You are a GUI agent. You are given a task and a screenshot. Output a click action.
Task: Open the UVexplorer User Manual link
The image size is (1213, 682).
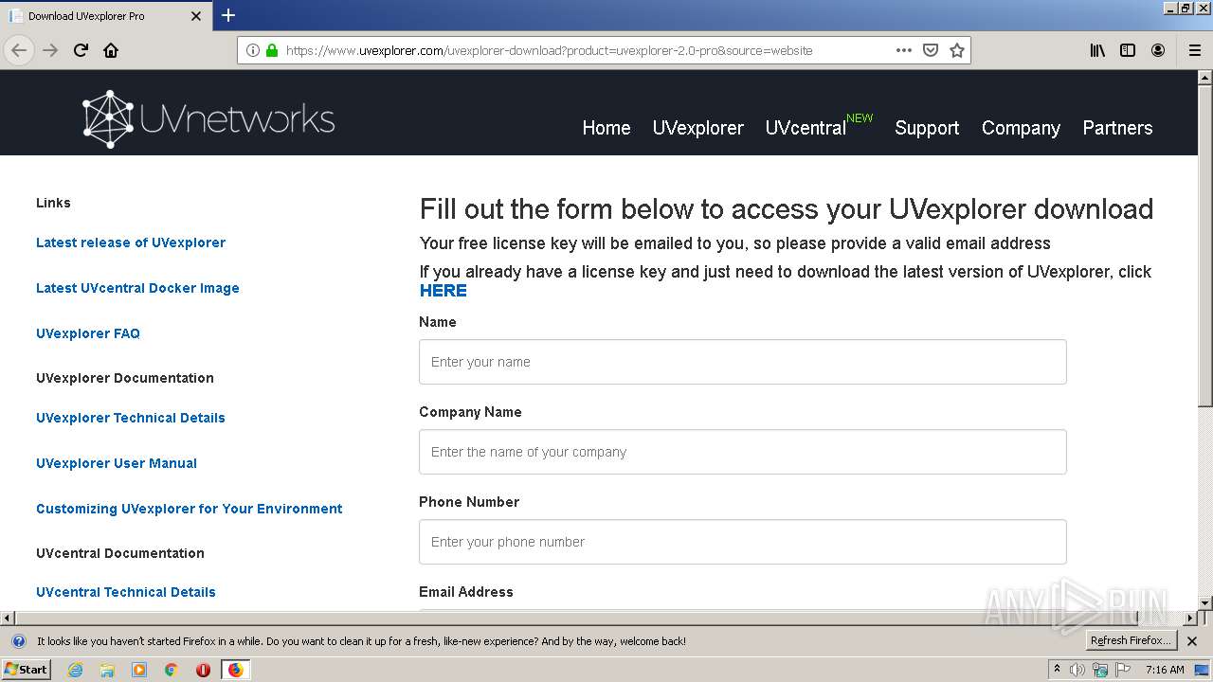[117, 463]
